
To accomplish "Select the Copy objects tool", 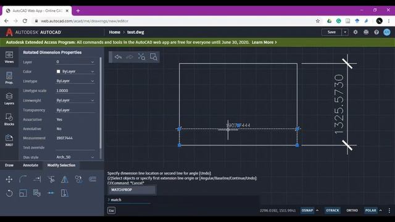I will pyautogui.click(x=78, y=179).
